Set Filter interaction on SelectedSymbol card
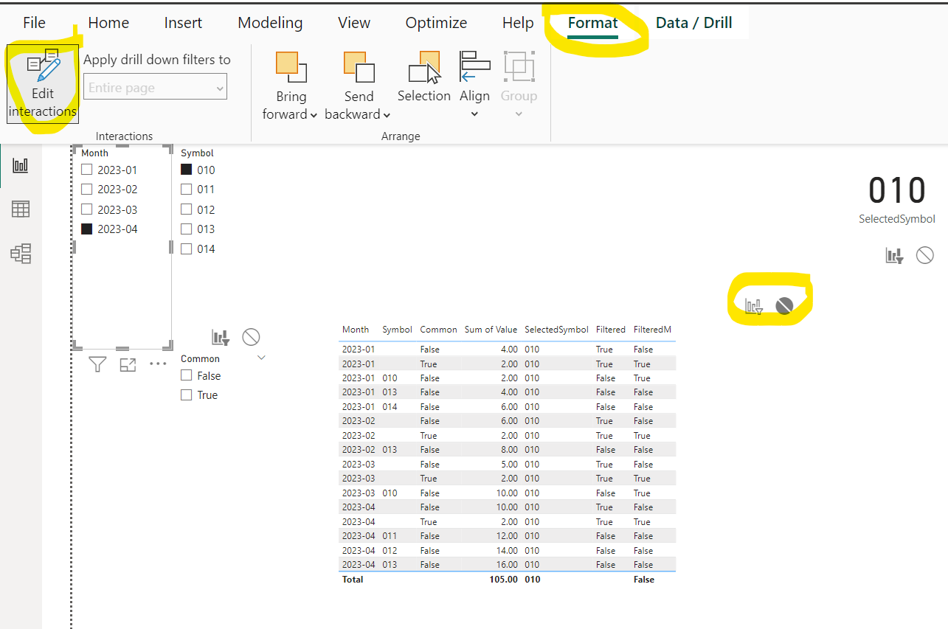948x629 pixels. coord(894,256)
